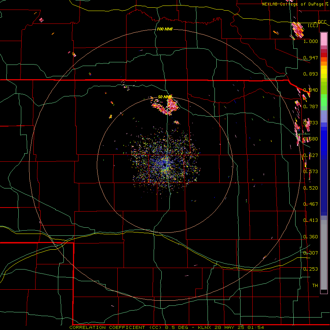Click the 0.520 scale value
This screenshot has height=330, width=330.
click(311, 188)
